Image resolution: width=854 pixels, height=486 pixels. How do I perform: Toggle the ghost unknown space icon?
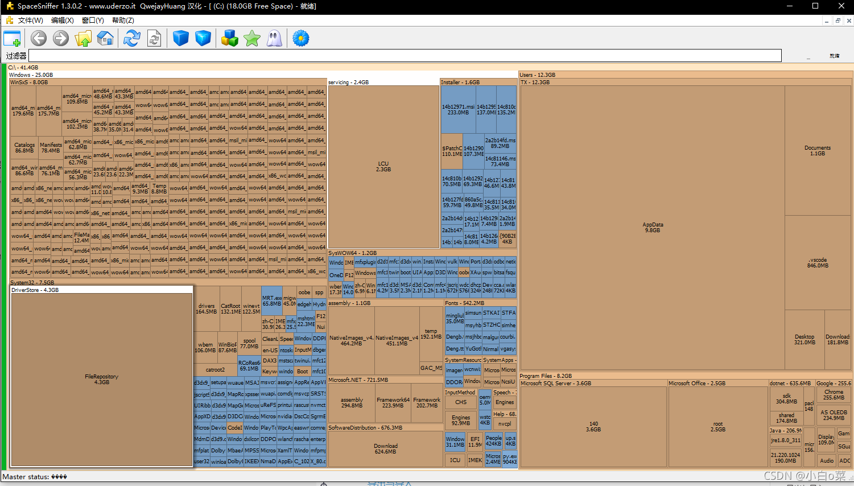coord(274,39)
